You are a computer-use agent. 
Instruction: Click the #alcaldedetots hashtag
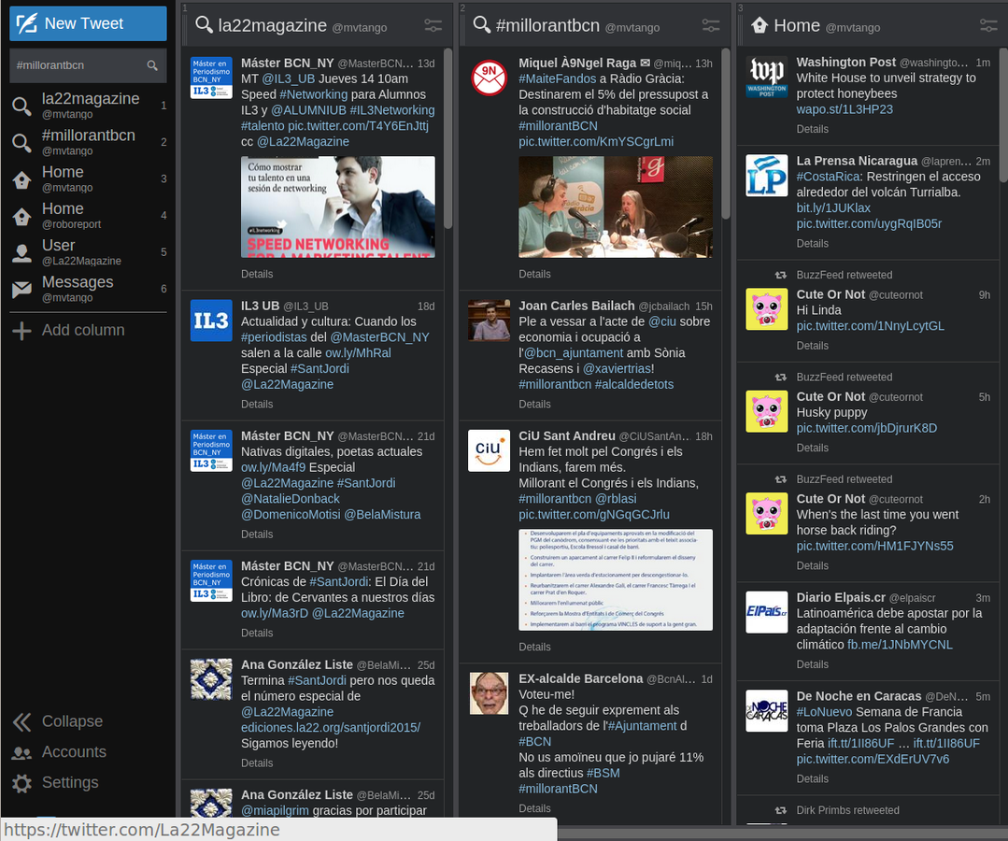[634, 384]
